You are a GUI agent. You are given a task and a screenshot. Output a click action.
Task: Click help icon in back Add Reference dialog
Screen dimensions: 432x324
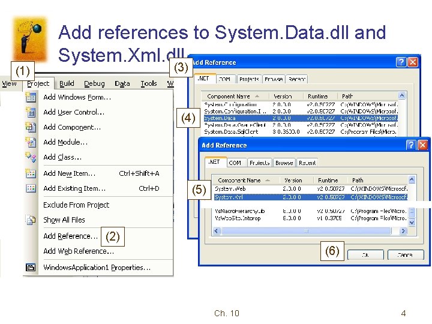pyautogui.click(x=401, y=62)
